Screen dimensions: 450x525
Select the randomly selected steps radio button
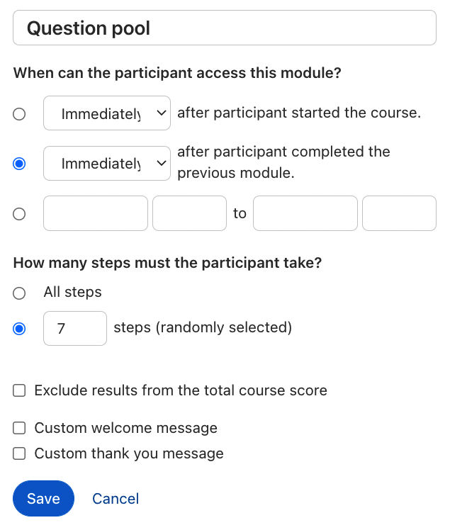[20, 328]
